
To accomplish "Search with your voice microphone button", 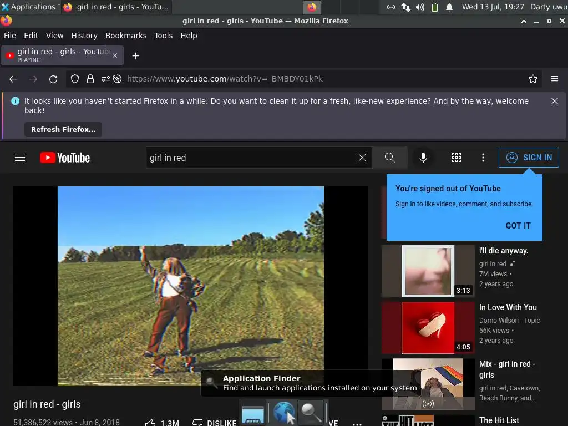I will [423, 158].
